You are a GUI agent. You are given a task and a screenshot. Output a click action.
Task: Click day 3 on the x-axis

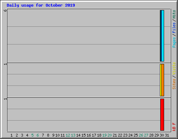click(x=22, y=135)
